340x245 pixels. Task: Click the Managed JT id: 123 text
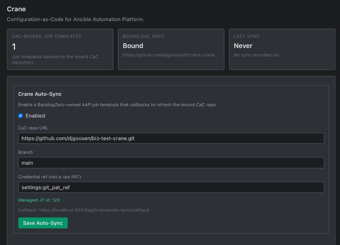39,200
